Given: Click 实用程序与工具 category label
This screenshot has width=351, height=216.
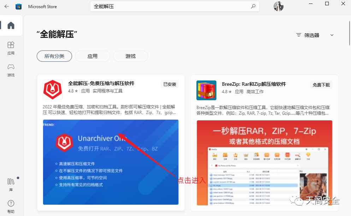Looking at the screenshot, I should click(x=107, y=91).
